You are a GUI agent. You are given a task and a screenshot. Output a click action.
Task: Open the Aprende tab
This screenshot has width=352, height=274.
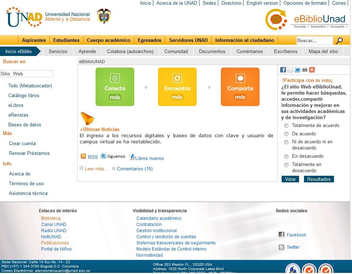click(87, 52)
